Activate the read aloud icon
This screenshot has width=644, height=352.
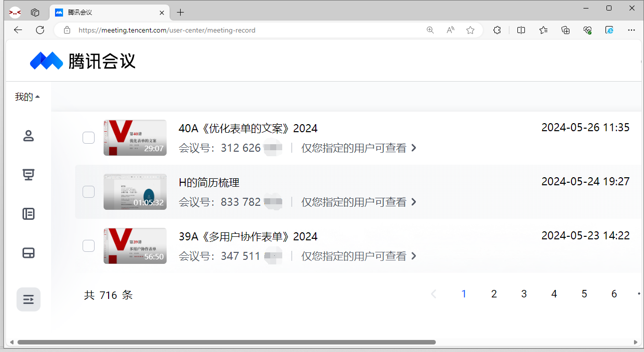click(x=450, y=30)
